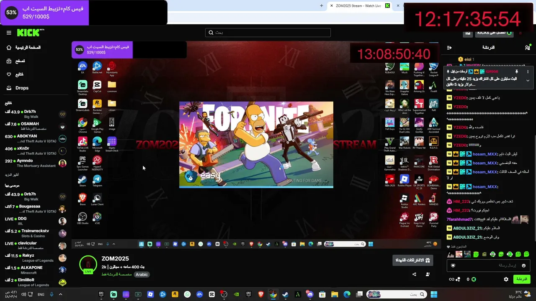Open the KICKs balance icon
Image resolution: width=536 pixels, height=301 pixels.
click(474, 279)
